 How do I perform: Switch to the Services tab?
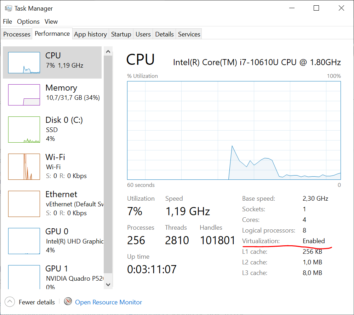pyautogui.click(x=189, y=34)
